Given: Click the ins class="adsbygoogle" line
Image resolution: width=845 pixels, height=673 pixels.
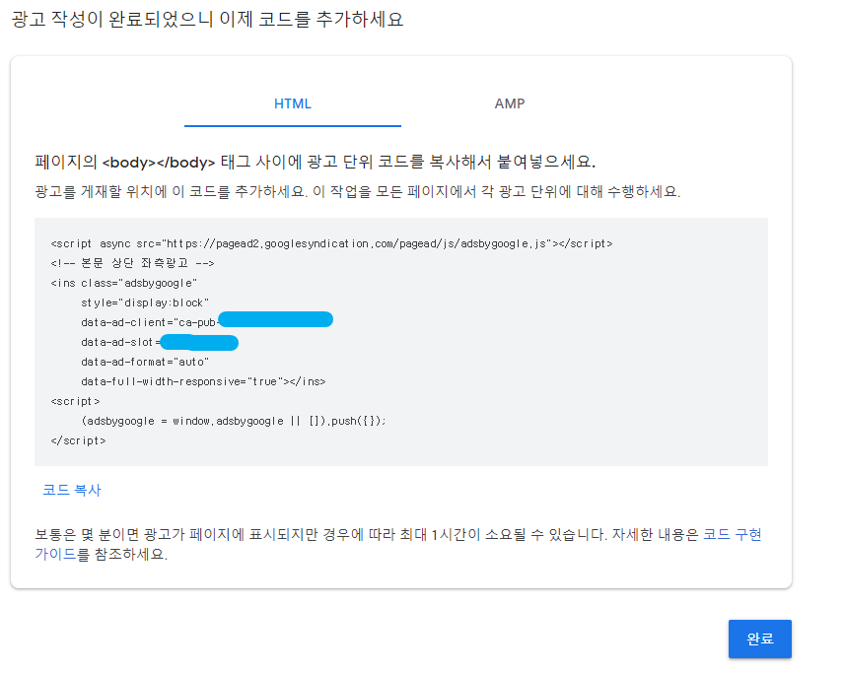Looking at the screenshot, I should pos(124,283).
